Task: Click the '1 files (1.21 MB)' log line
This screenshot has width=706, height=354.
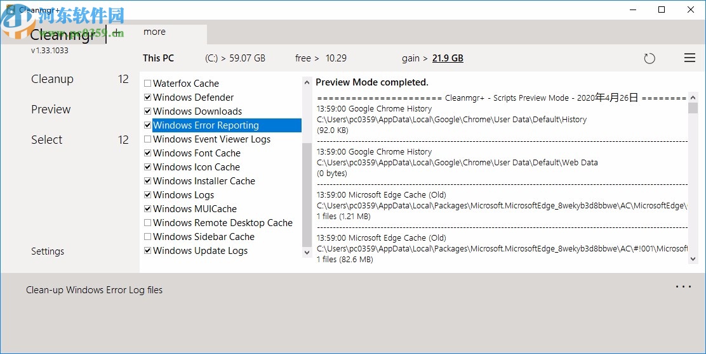Action: point(343,217)
